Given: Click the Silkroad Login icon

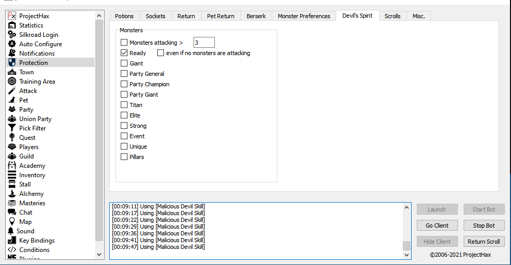Looking at the screenshot, I should pyautogui.click(x=12, y=35).
